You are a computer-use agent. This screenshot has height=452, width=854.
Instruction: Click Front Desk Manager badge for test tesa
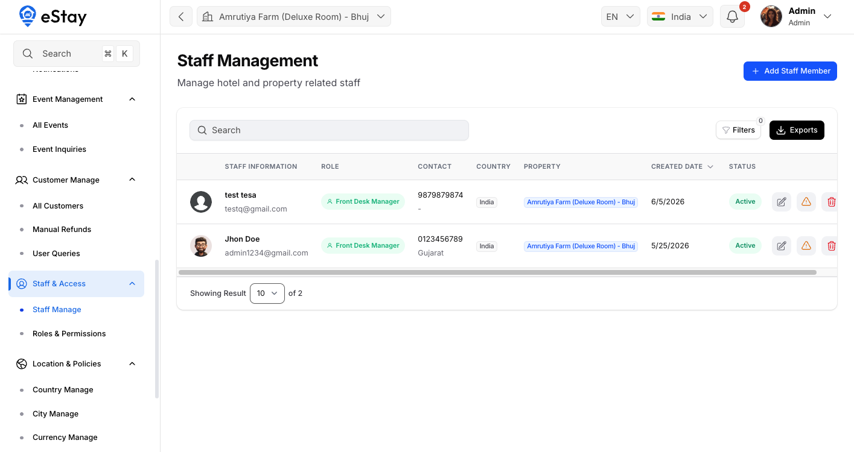tap(363, 202)
